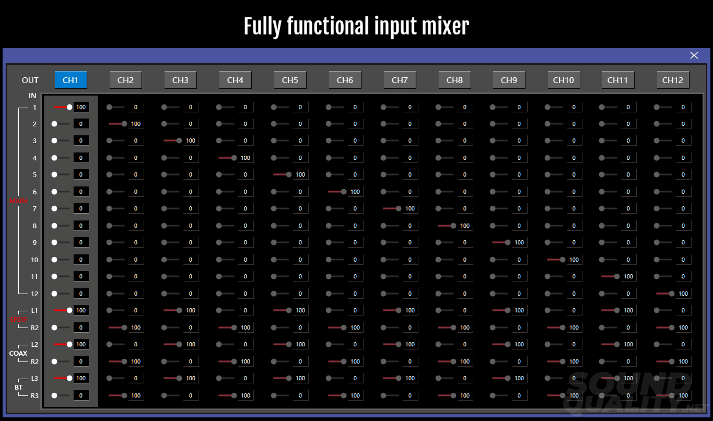Click CH2 COAX R2 slider handle
713x421 pixels.
tap(124, 361)
